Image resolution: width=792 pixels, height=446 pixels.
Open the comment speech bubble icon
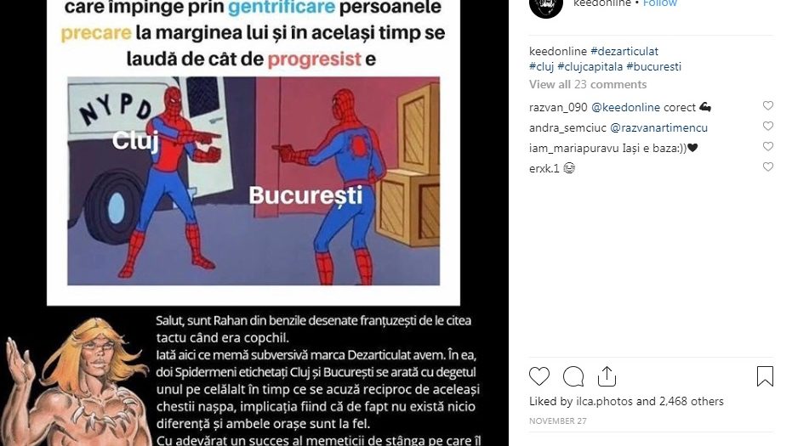click(573, 376)
